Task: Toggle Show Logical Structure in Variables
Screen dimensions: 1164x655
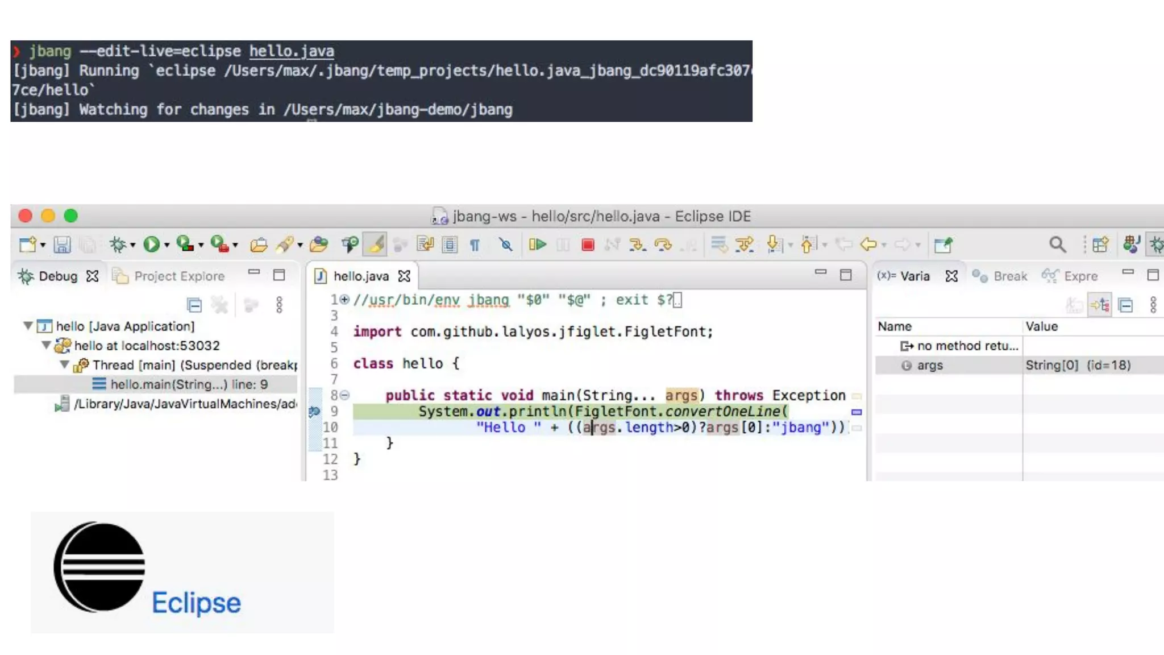Action: (x=1100, y=305)
